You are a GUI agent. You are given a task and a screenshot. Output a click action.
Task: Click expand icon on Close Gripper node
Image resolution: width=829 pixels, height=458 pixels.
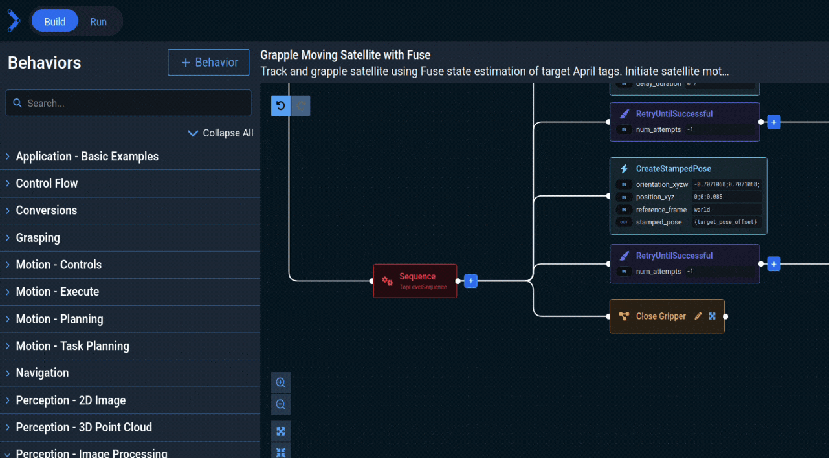click(712, 316)
